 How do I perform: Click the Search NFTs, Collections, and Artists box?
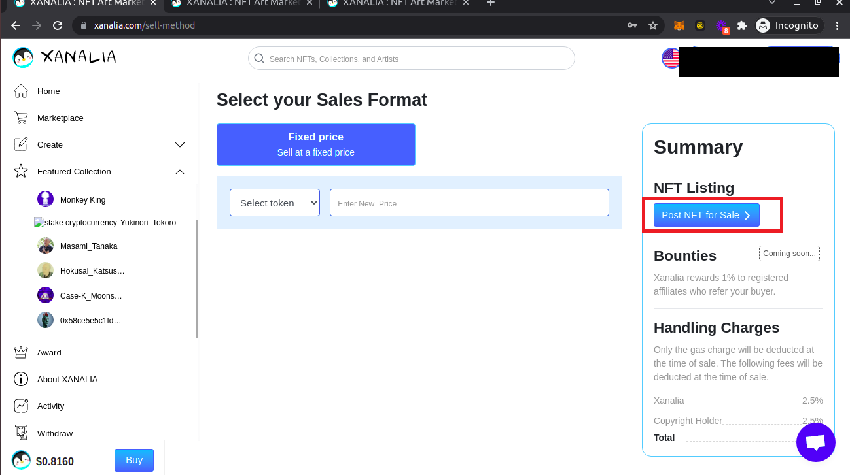pyautogui.click(x=411, y=58)
